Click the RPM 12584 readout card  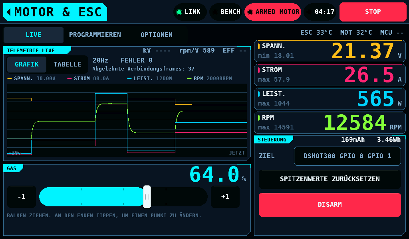[x=330, y=123]
